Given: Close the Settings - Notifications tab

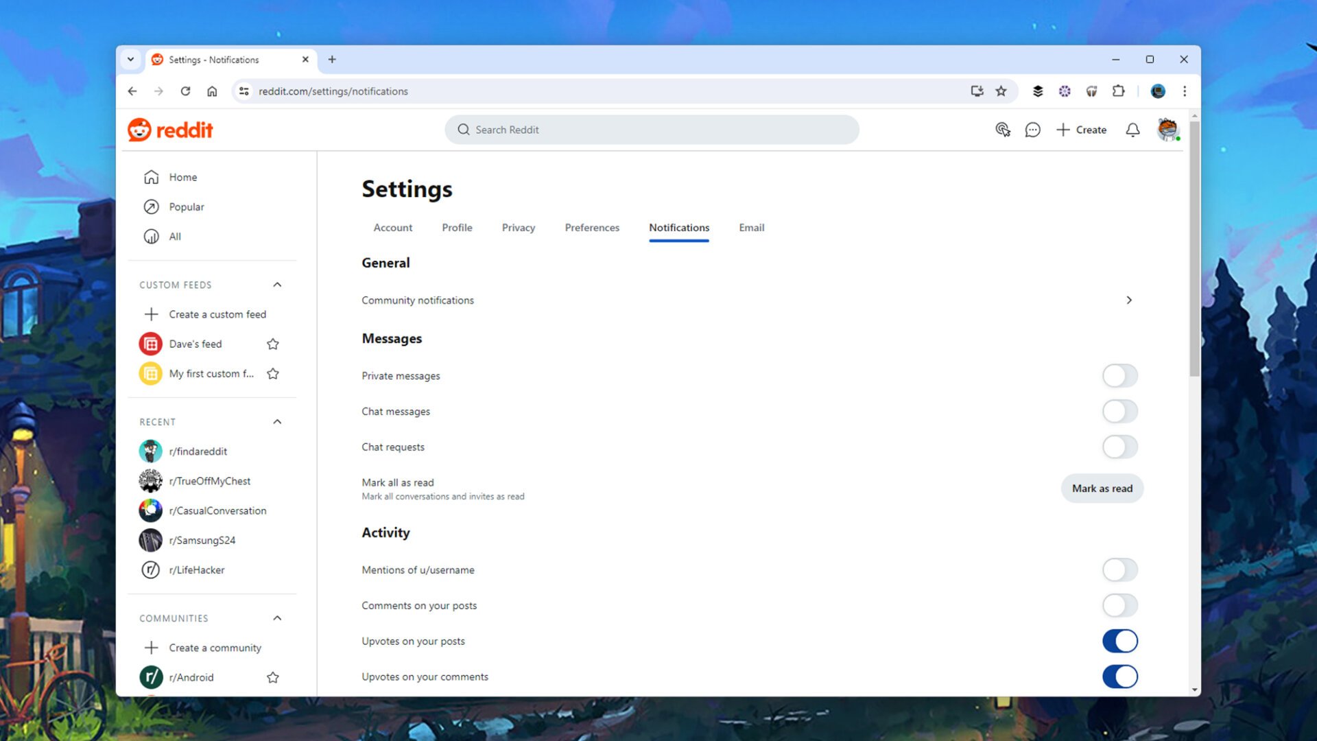Looking at the screenshot, I should 305,60.
